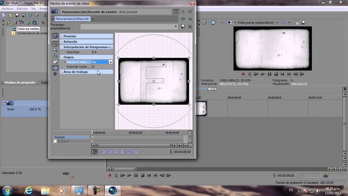Open Windows Explorer folder on taskbar

45,190
